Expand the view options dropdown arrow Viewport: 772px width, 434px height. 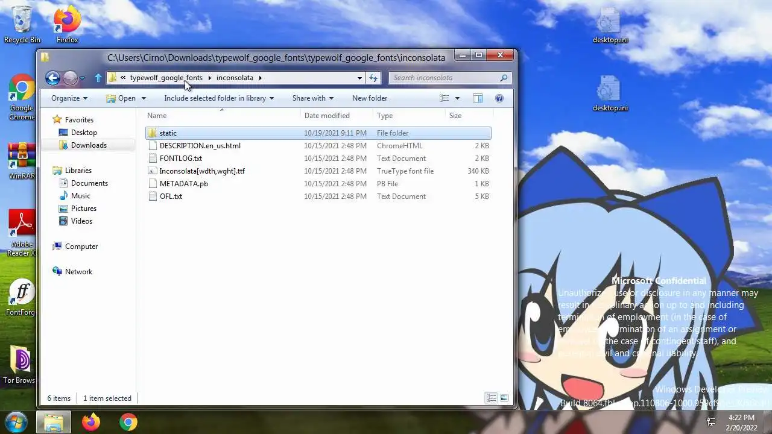[x=457, y=98]
